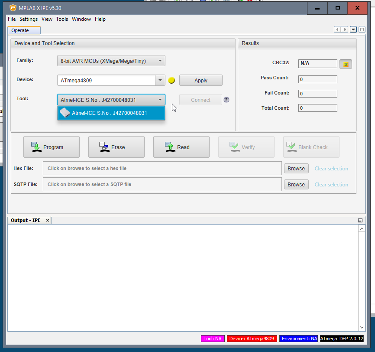Click the blue Environment: NA status label
The width and height of the screenshot is (375, 352).
298,339
